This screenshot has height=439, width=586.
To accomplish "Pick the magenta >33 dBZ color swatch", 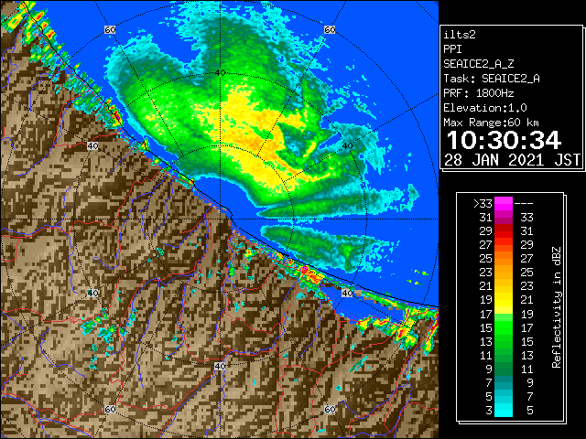I will pyautogui.click(x=504, y=204).
